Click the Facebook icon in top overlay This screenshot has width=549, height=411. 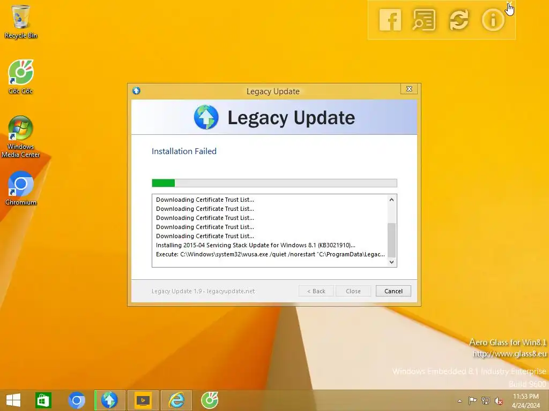pyautogui.click(x=390, y=20)
